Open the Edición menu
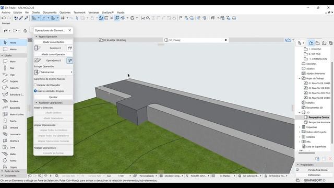This screenshot has width=334, height=188. [x=17, y=13]
